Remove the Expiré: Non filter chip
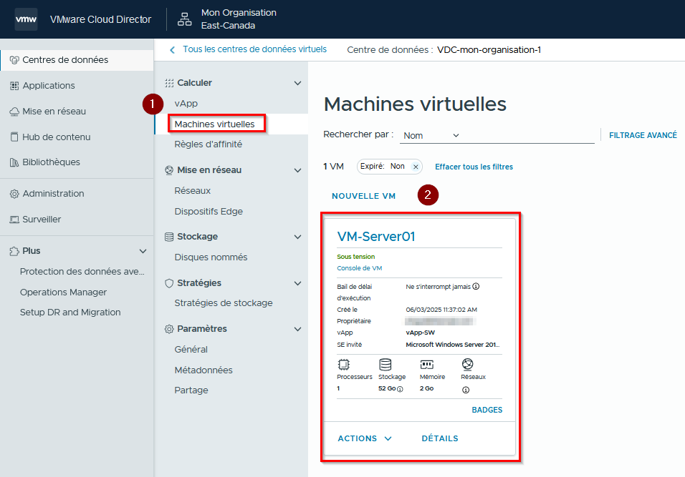 [x=416, y=167]
